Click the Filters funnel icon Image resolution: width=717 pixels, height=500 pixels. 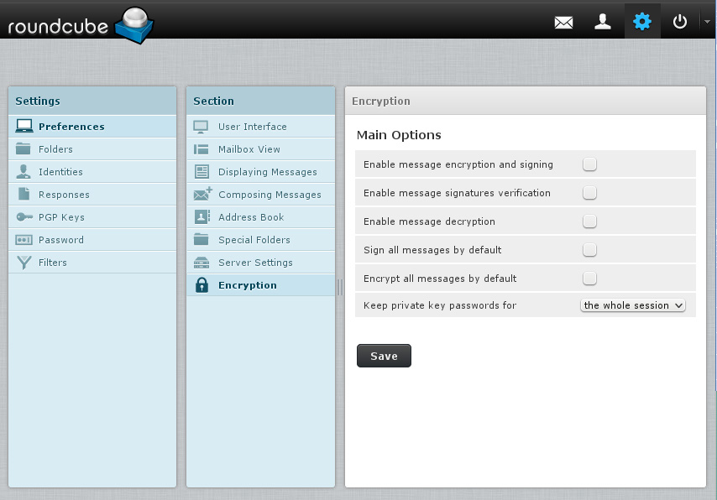pyautogui.click(x=24, y=263)
